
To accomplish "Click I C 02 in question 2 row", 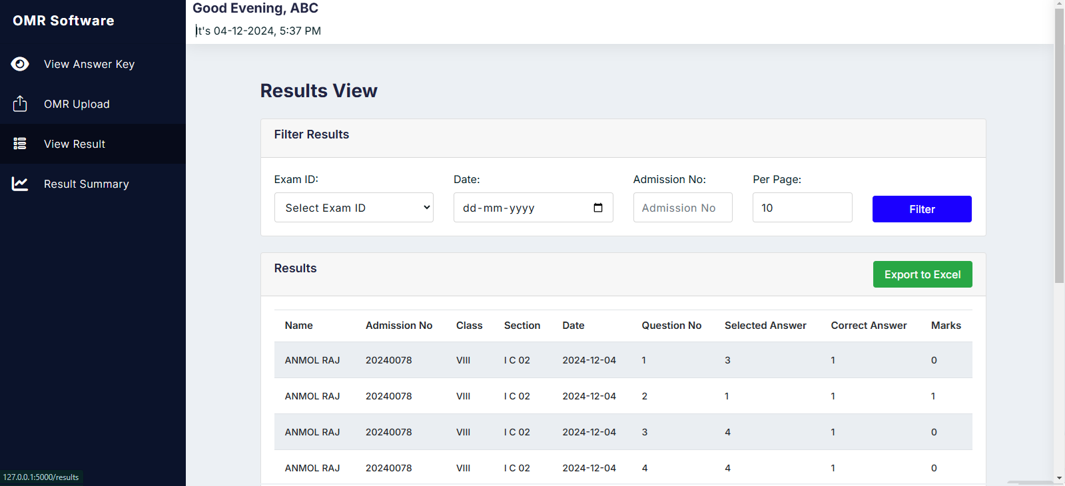I will [517, 396].
